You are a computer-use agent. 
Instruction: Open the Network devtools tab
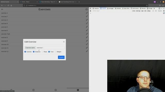pos(118,8)
